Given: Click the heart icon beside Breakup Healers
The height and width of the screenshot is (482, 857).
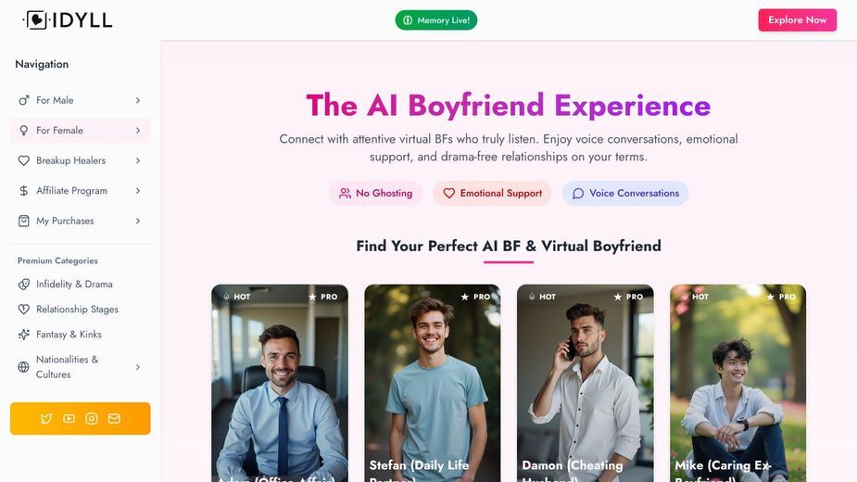Looking at the screenshot, I should [x=23, y=160].
